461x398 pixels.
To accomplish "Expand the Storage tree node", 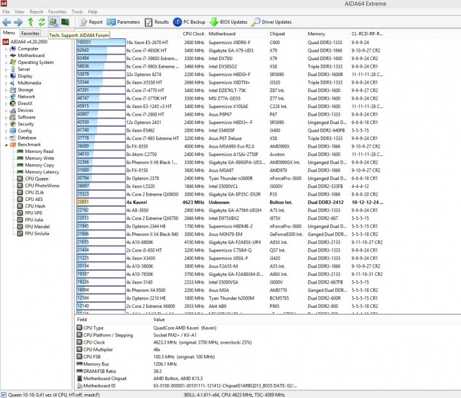I will [x=6, y=90].
